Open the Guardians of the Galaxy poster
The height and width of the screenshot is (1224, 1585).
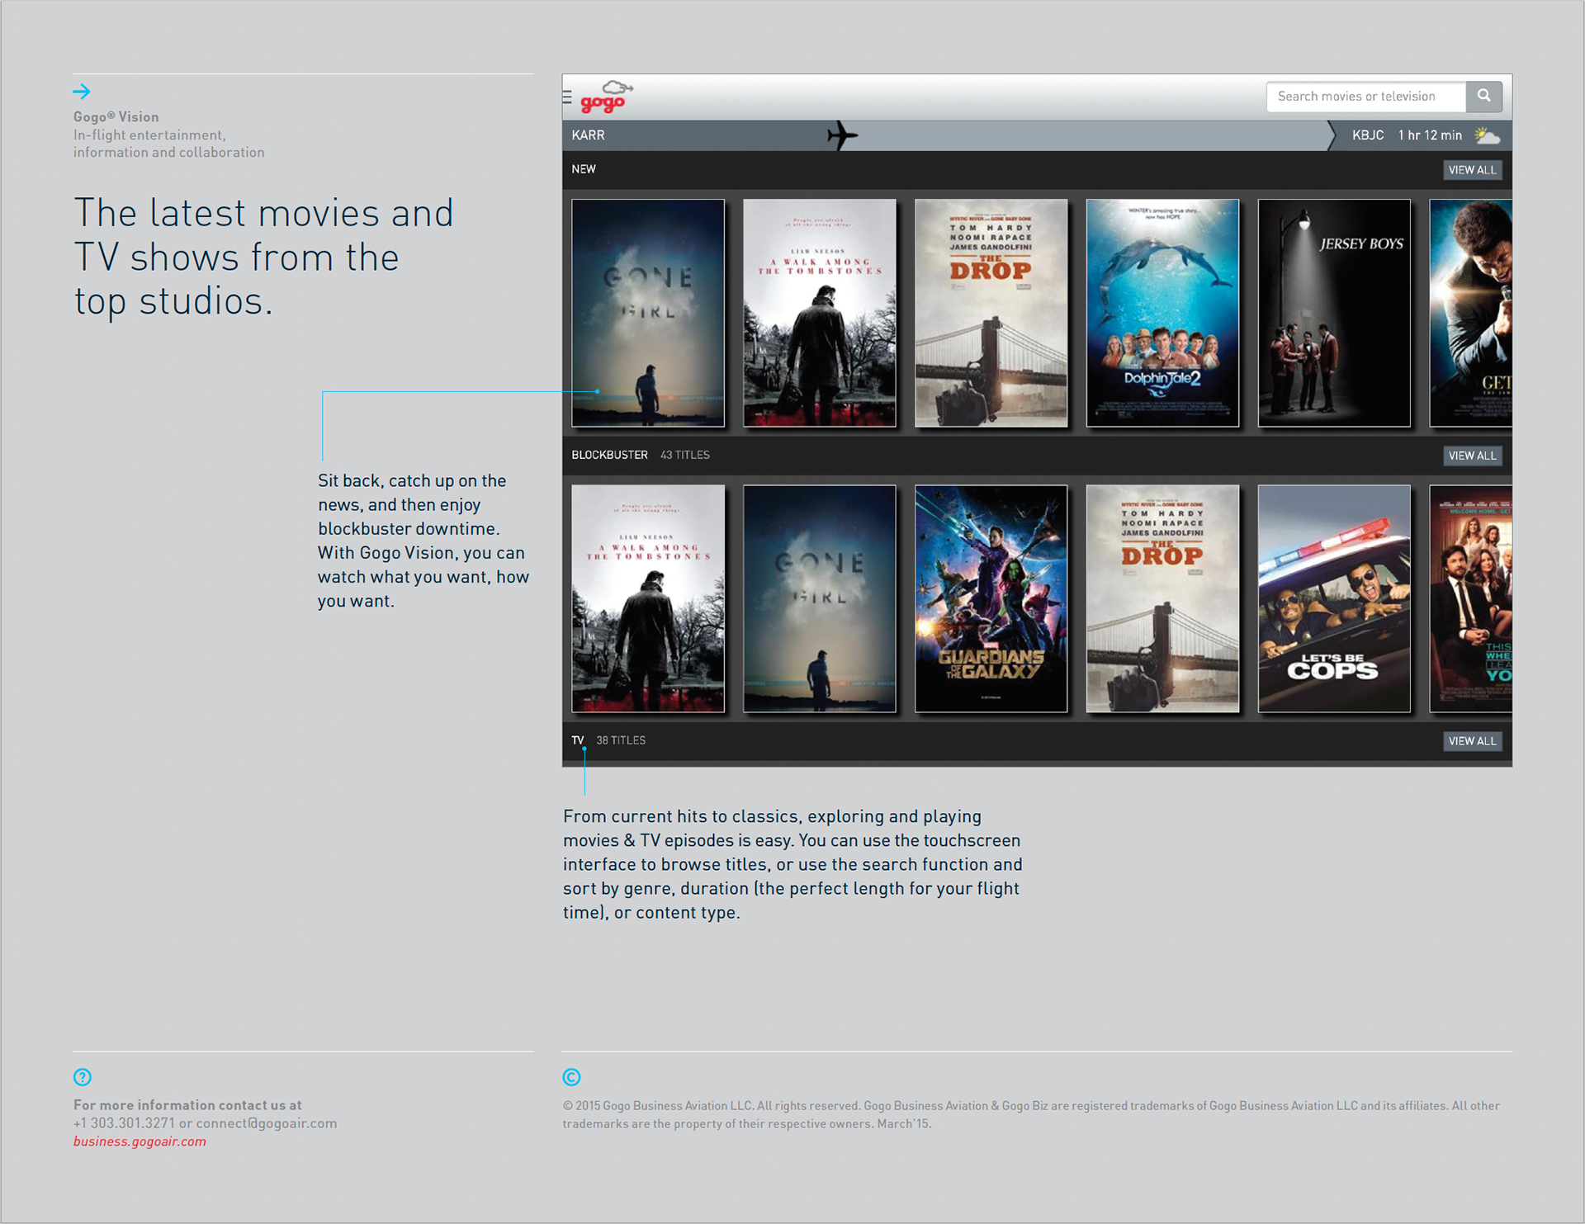[x=991, y=598]
